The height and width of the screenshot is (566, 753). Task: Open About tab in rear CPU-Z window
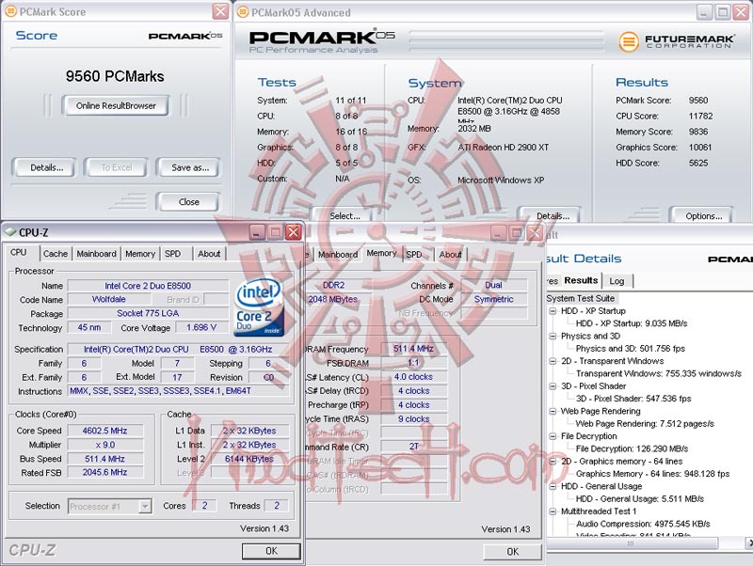451,254
